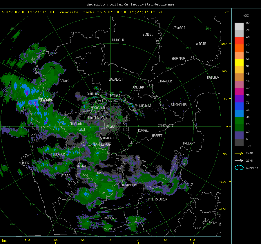The image size is (261, 244).
Task: Click the BIJAPUR city label
Action: [x=118, y=40]
